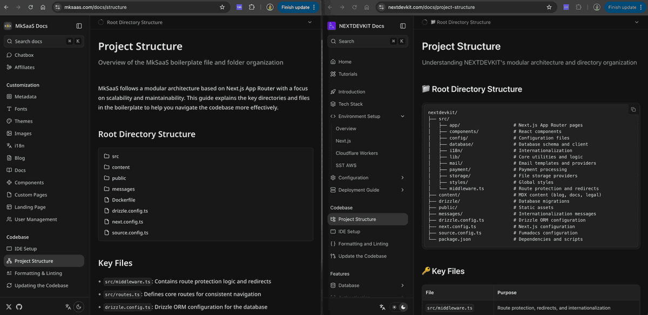Open X (Twitter) link in MkSaaS sidebar footer
Screen dimensions: 648x315
click(9, 306)
